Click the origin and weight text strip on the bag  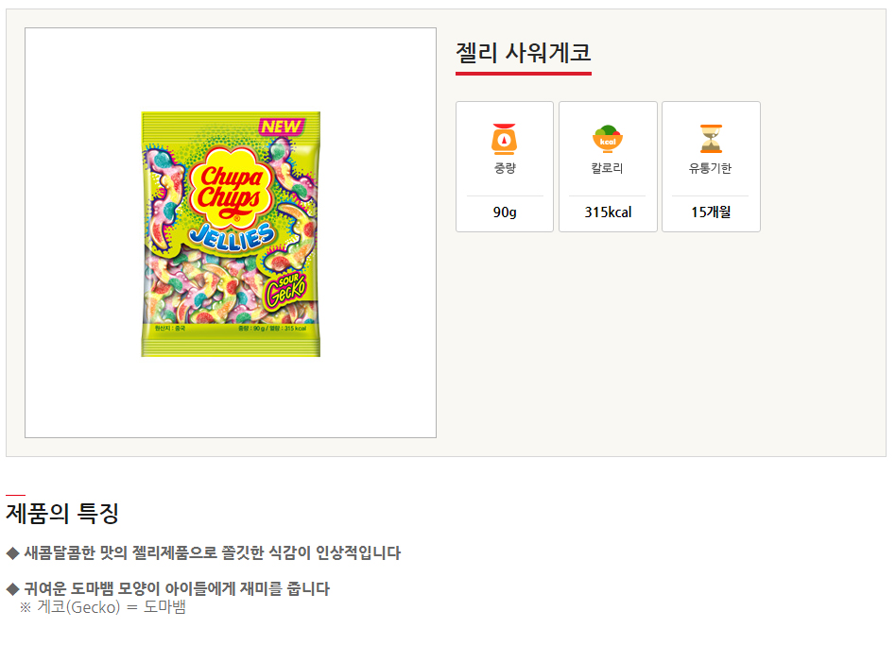(x=231, y=329)
